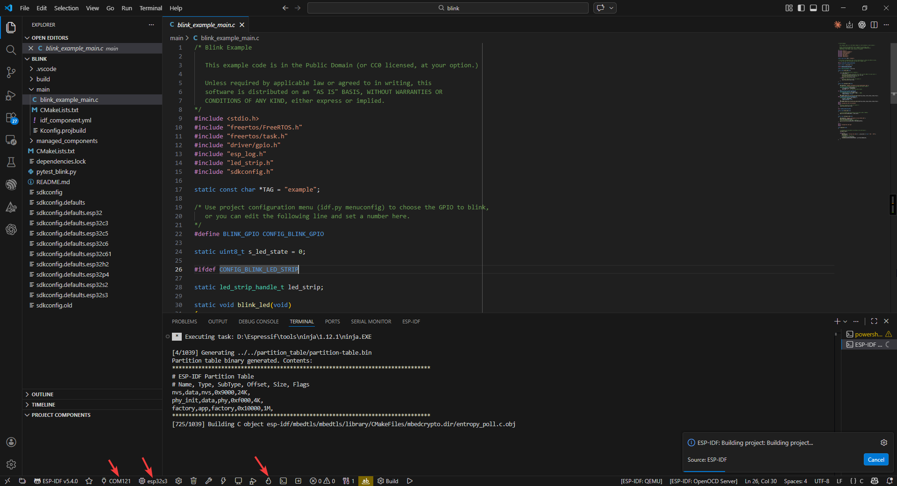Open Source Control view in activity bar
Viewport: 897px width, 486px height.
pos(11,72)
